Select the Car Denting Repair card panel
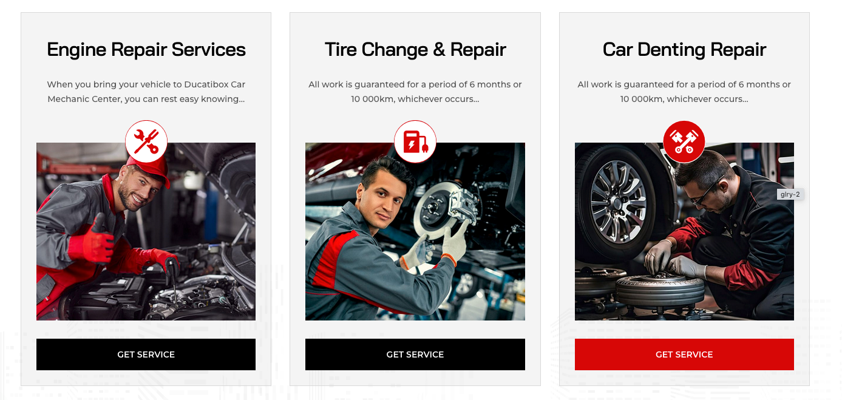Viewport: 842px width, 400px height. (x=684, y=199)
